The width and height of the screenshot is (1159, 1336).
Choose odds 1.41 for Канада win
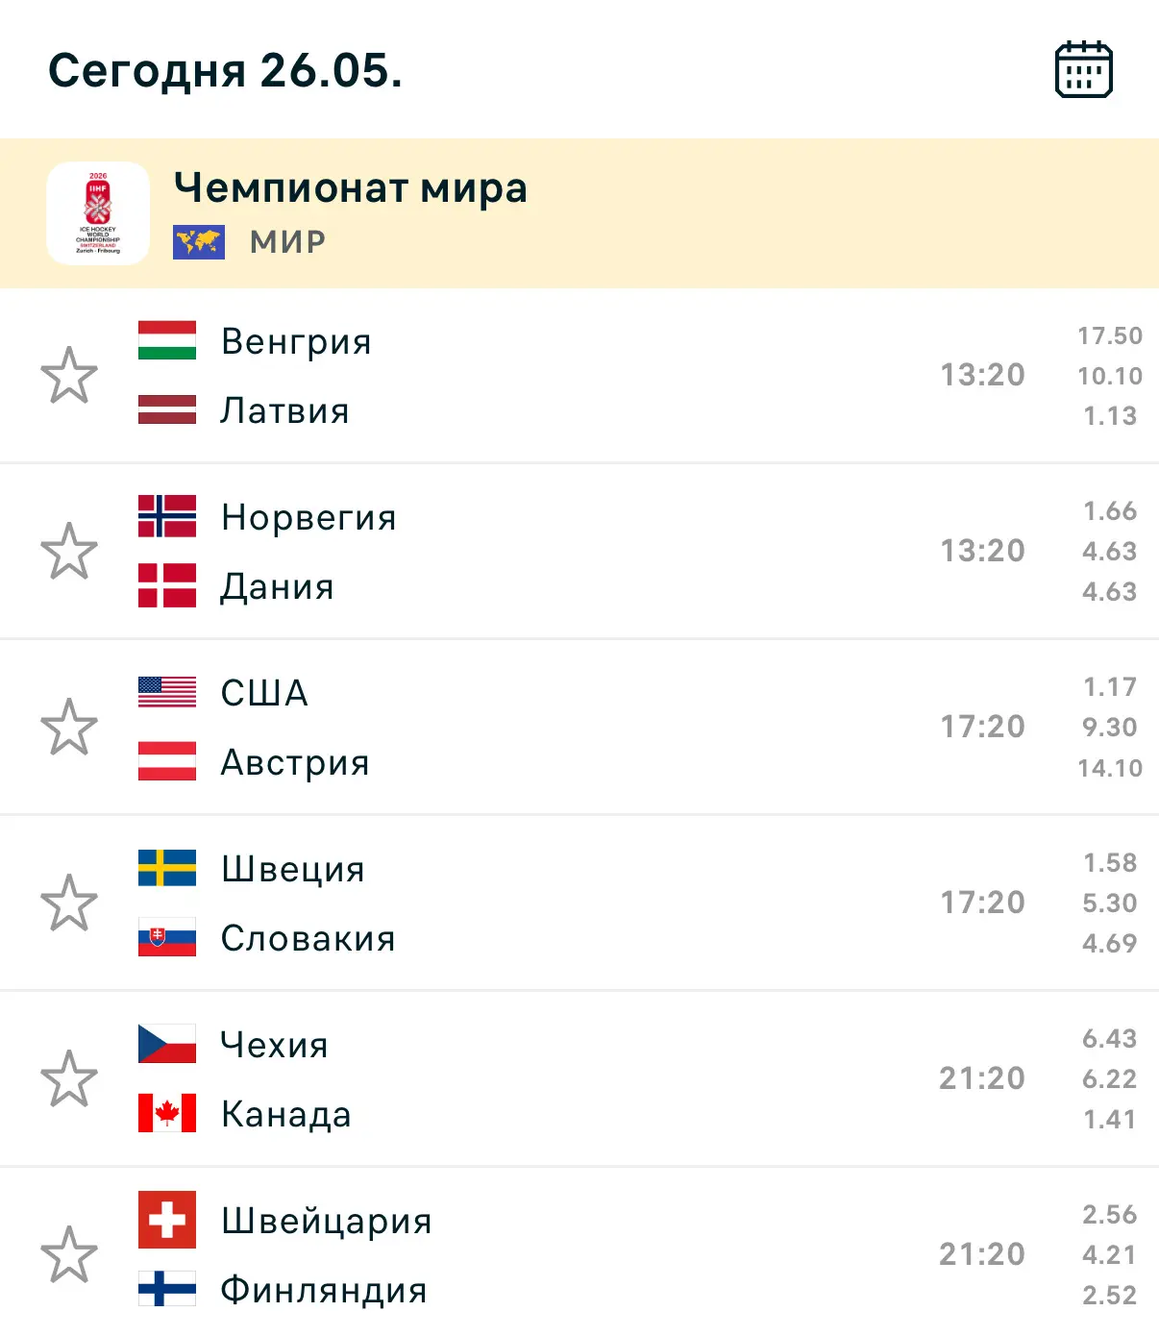pyautogui.click(x=1110, y=1120)
